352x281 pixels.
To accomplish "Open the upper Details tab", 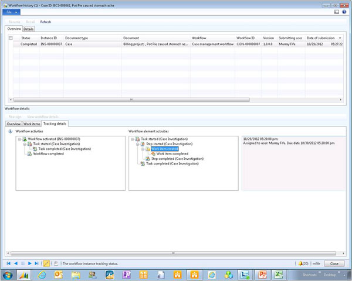I will (x=28, y=29).
